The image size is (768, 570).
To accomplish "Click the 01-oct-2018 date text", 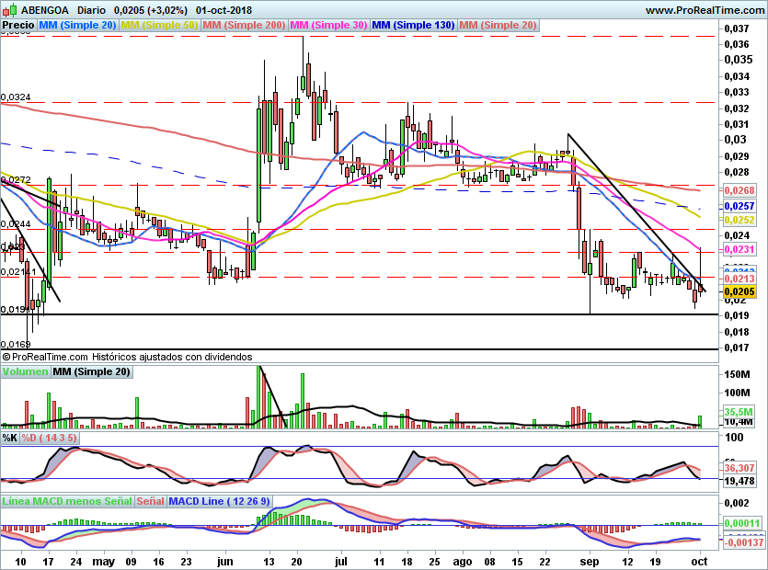I will point(224,10).
